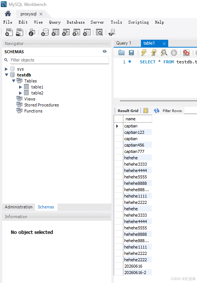The image size is (197, 283).
Task: Open the inspector for selected object icon
Action: [32, 32]
